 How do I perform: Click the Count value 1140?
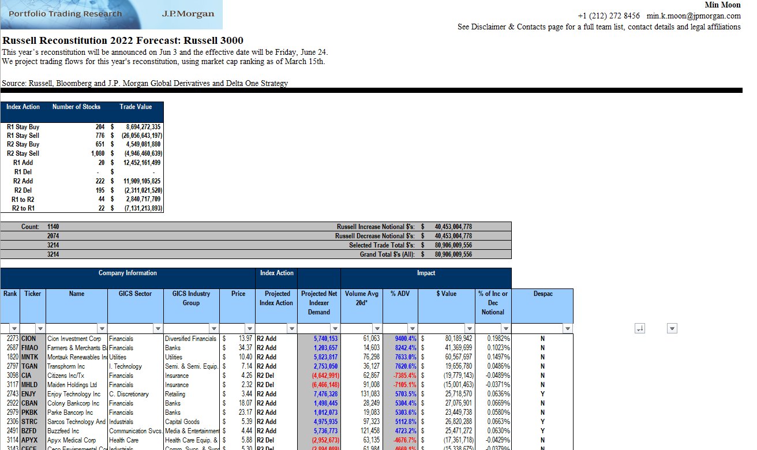click(53, 227)
